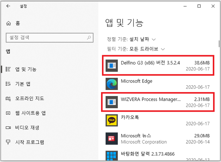Open 비디오 재생 menu item

click(x=27, y=128)
